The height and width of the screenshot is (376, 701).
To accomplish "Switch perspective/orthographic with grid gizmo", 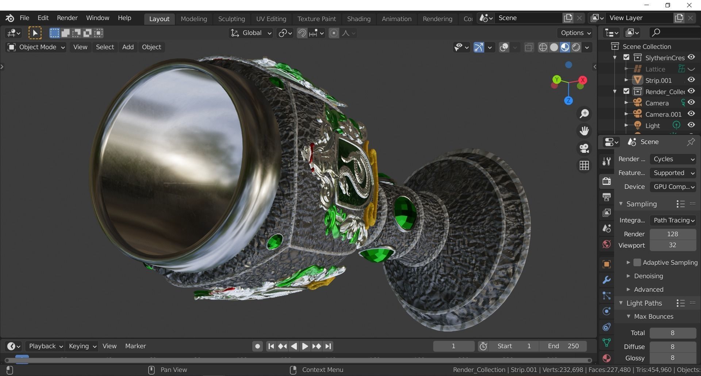I will [584, 166].
